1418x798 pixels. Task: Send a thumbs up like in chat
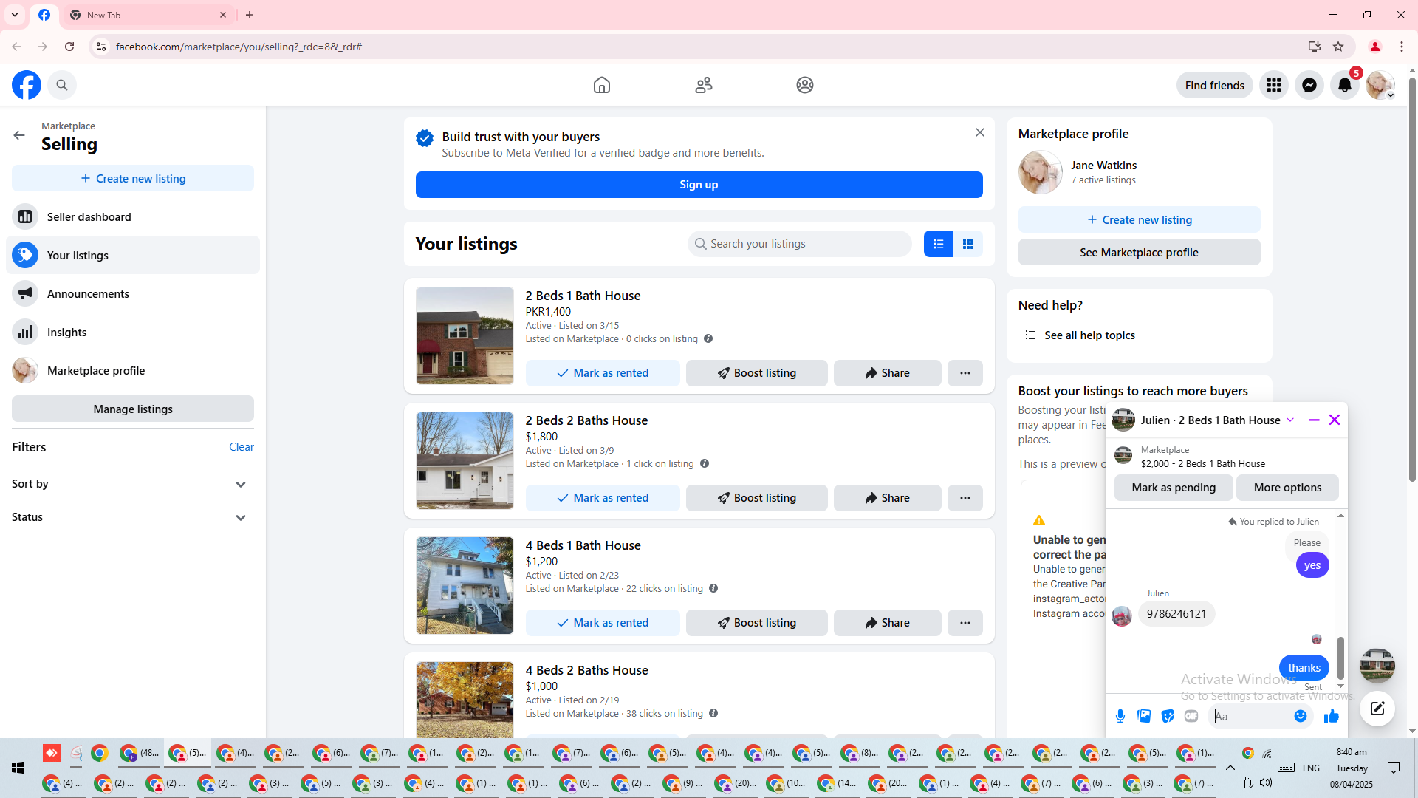click(x=1332, y=716)
